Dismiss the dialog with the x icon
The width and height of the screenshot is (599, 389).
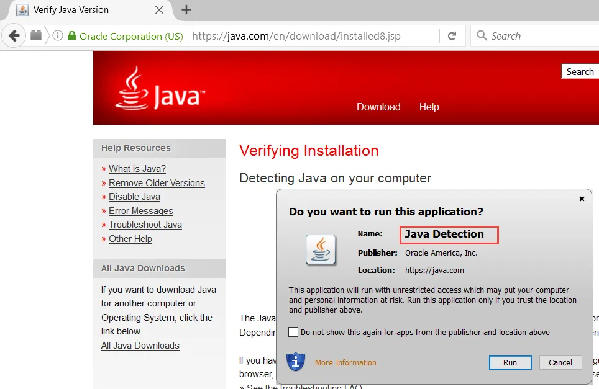[582, 199]
